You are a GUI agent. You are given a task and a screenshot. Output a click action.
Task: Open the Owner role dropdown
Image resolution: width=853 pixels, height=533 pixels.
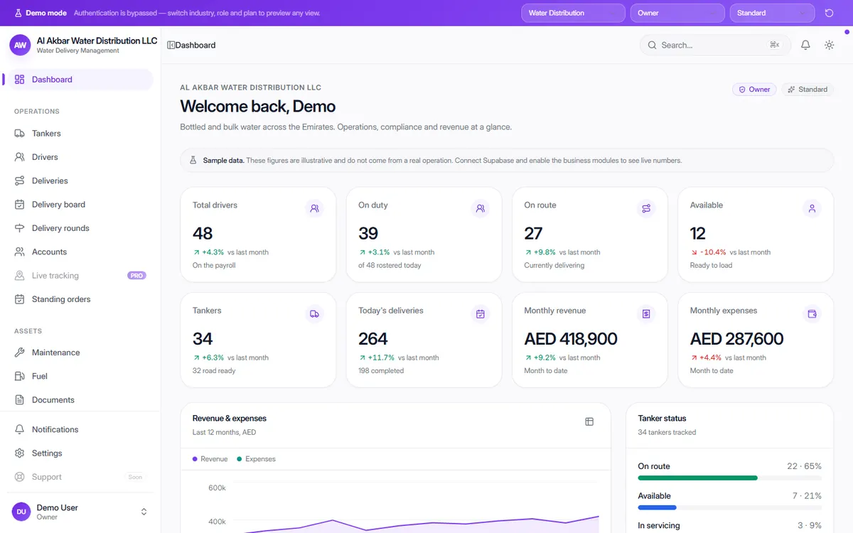pos(677,13)
